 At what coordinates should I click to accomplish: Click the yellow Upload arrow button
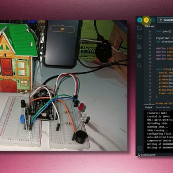tap(146, 20)
